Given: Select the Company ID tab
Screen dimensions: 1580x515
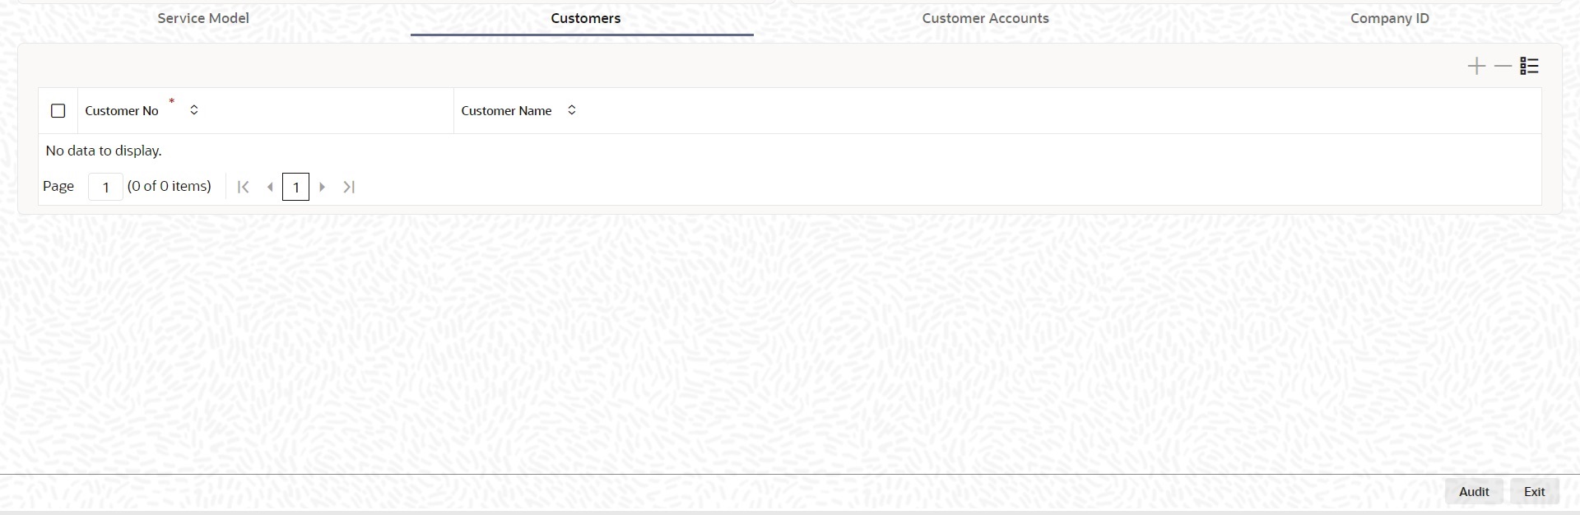Looking at the screenshot, I should tap(1389, 18).
